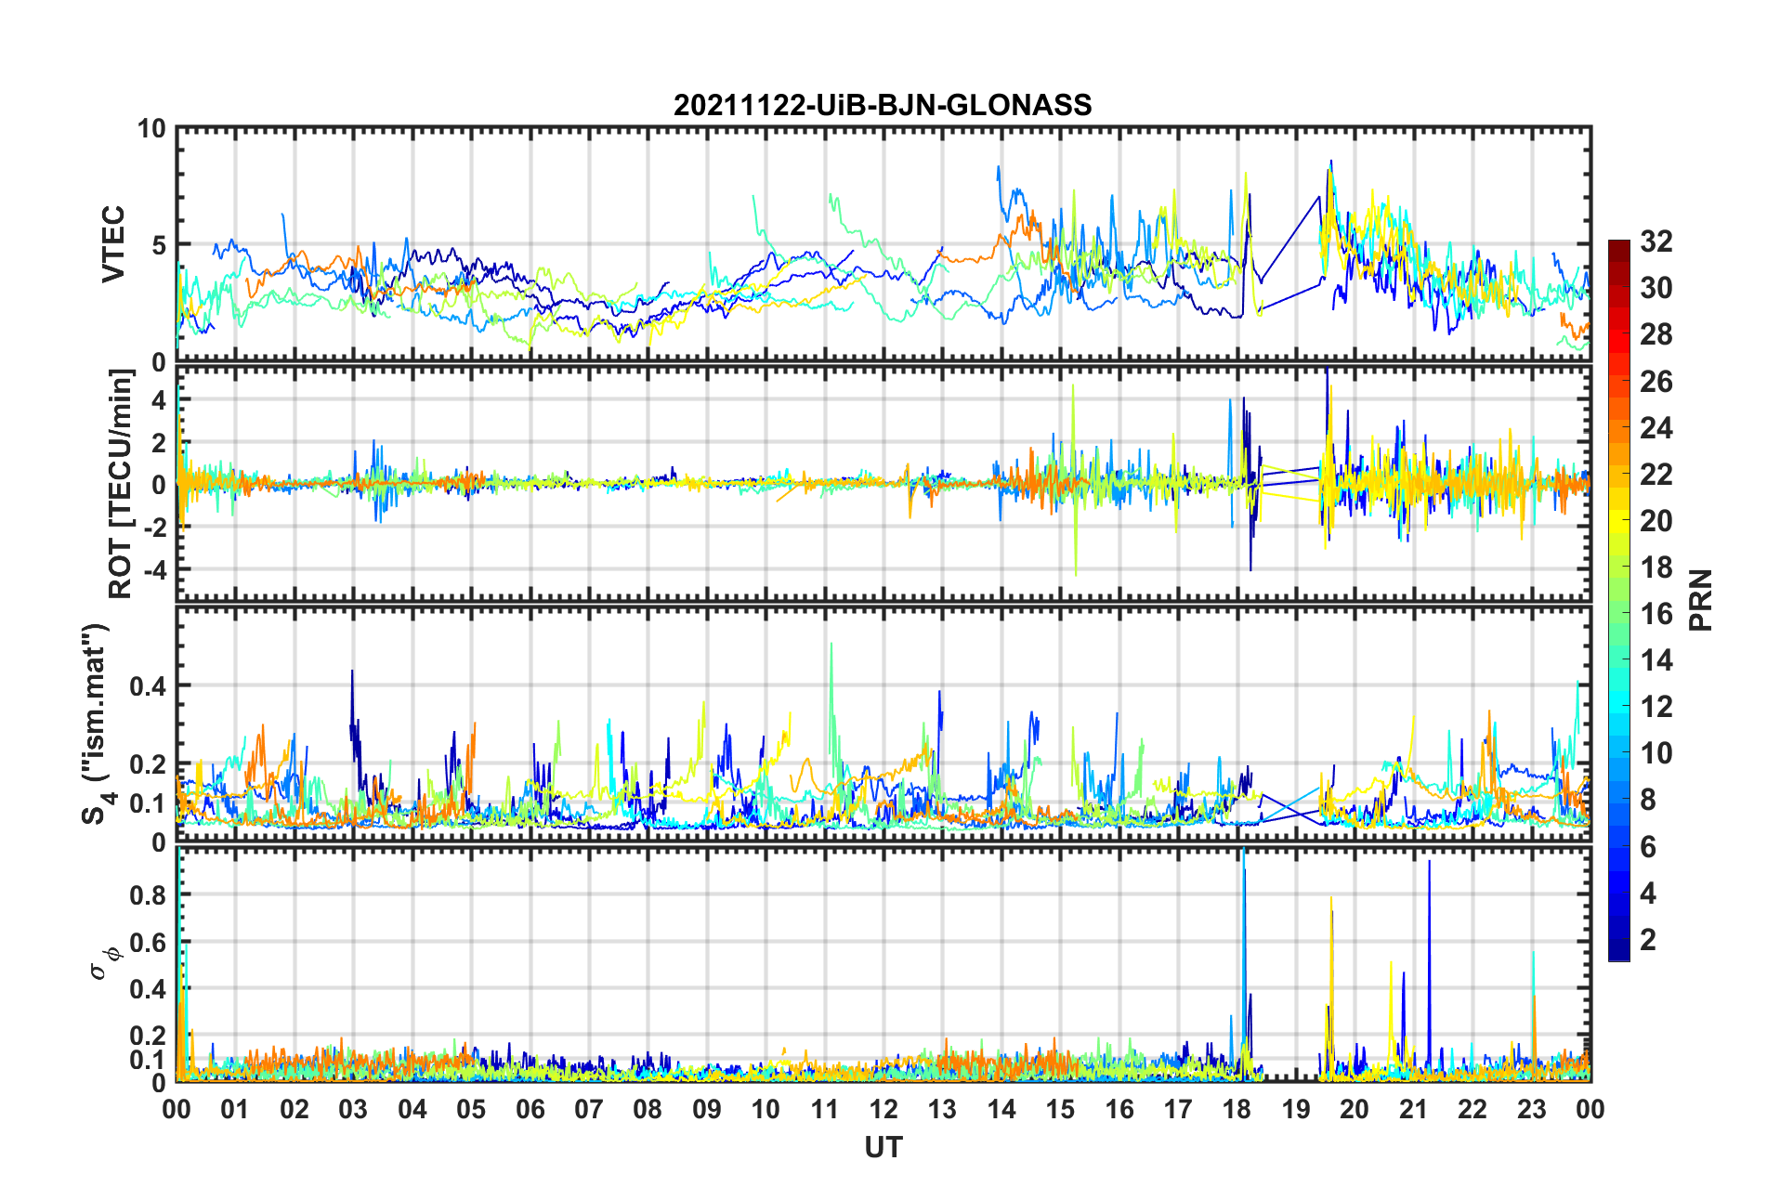Click the VTEC axis tick value 10

click(x=151, y=129)
